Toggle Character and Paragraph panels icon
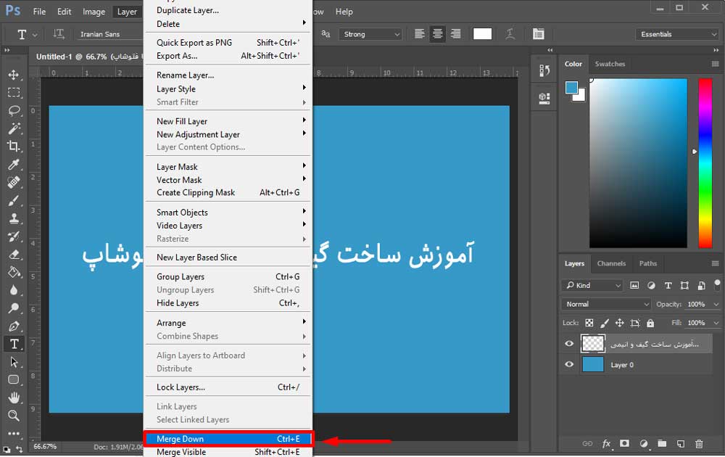 tap(538, 34)
